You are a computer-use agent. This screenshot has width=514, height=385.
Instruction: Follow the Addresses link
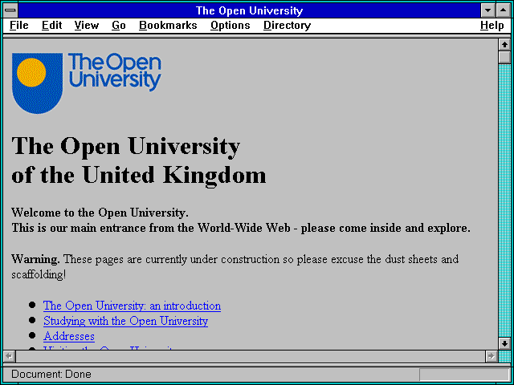tap(69, 336)
